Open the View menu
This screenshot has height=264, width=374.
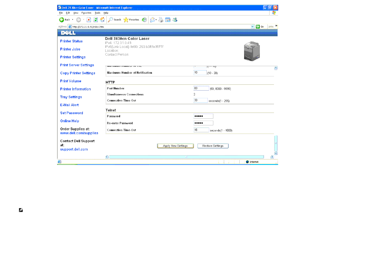(x=76, y=13)
